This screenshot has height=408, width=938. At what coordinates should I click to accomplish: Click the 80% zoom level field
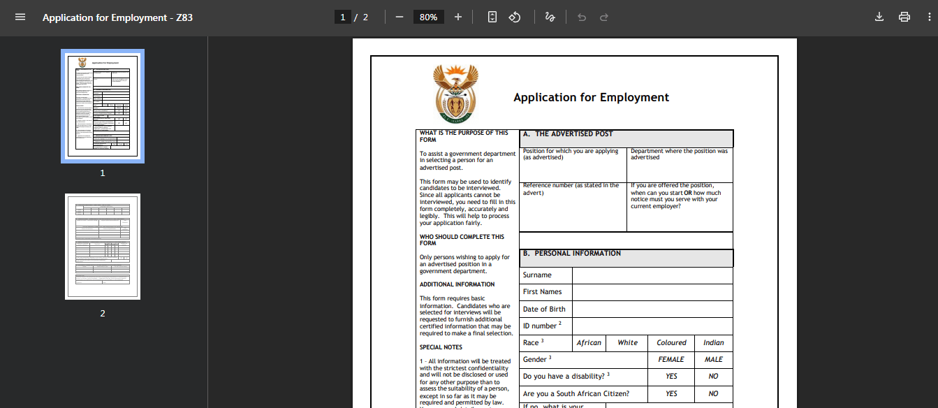tap(428, 17)
